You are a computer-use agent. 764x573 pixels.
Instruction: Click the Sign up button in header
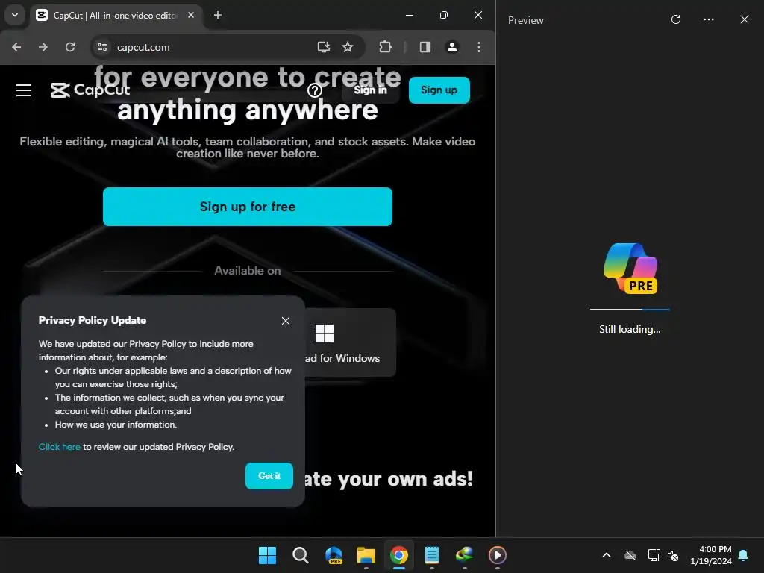(439, 90)
